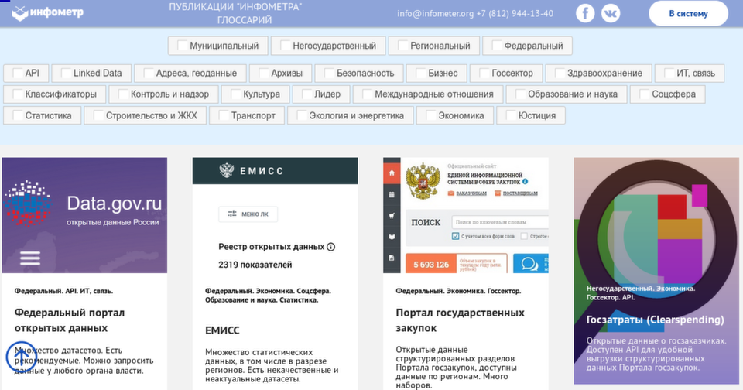The image size is (743, 390).
Task: Toggle the «Региональный» filter checkbox
Action: [x=402, y=46]
